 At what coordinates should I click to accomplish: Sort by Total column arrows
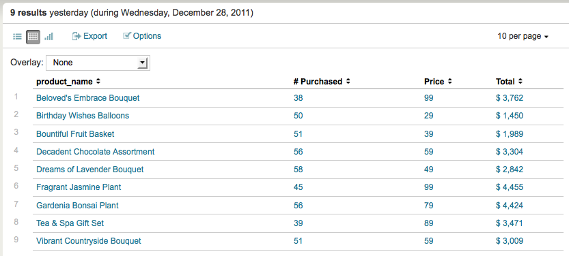coord(520,82)
